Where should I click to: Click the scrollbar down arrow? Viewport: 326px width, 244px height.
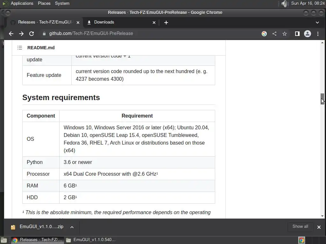[322, 216]
